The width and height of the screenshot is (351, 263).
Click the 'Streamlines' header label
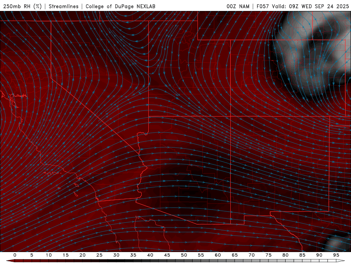coord(64,7)
